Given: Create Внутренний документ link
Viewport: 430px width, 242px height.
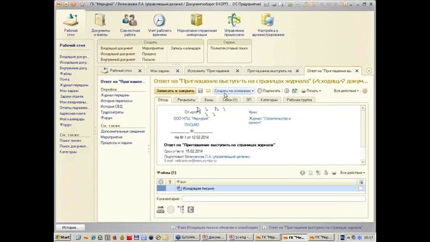Looking at the screenshot, I should [118, 60].
